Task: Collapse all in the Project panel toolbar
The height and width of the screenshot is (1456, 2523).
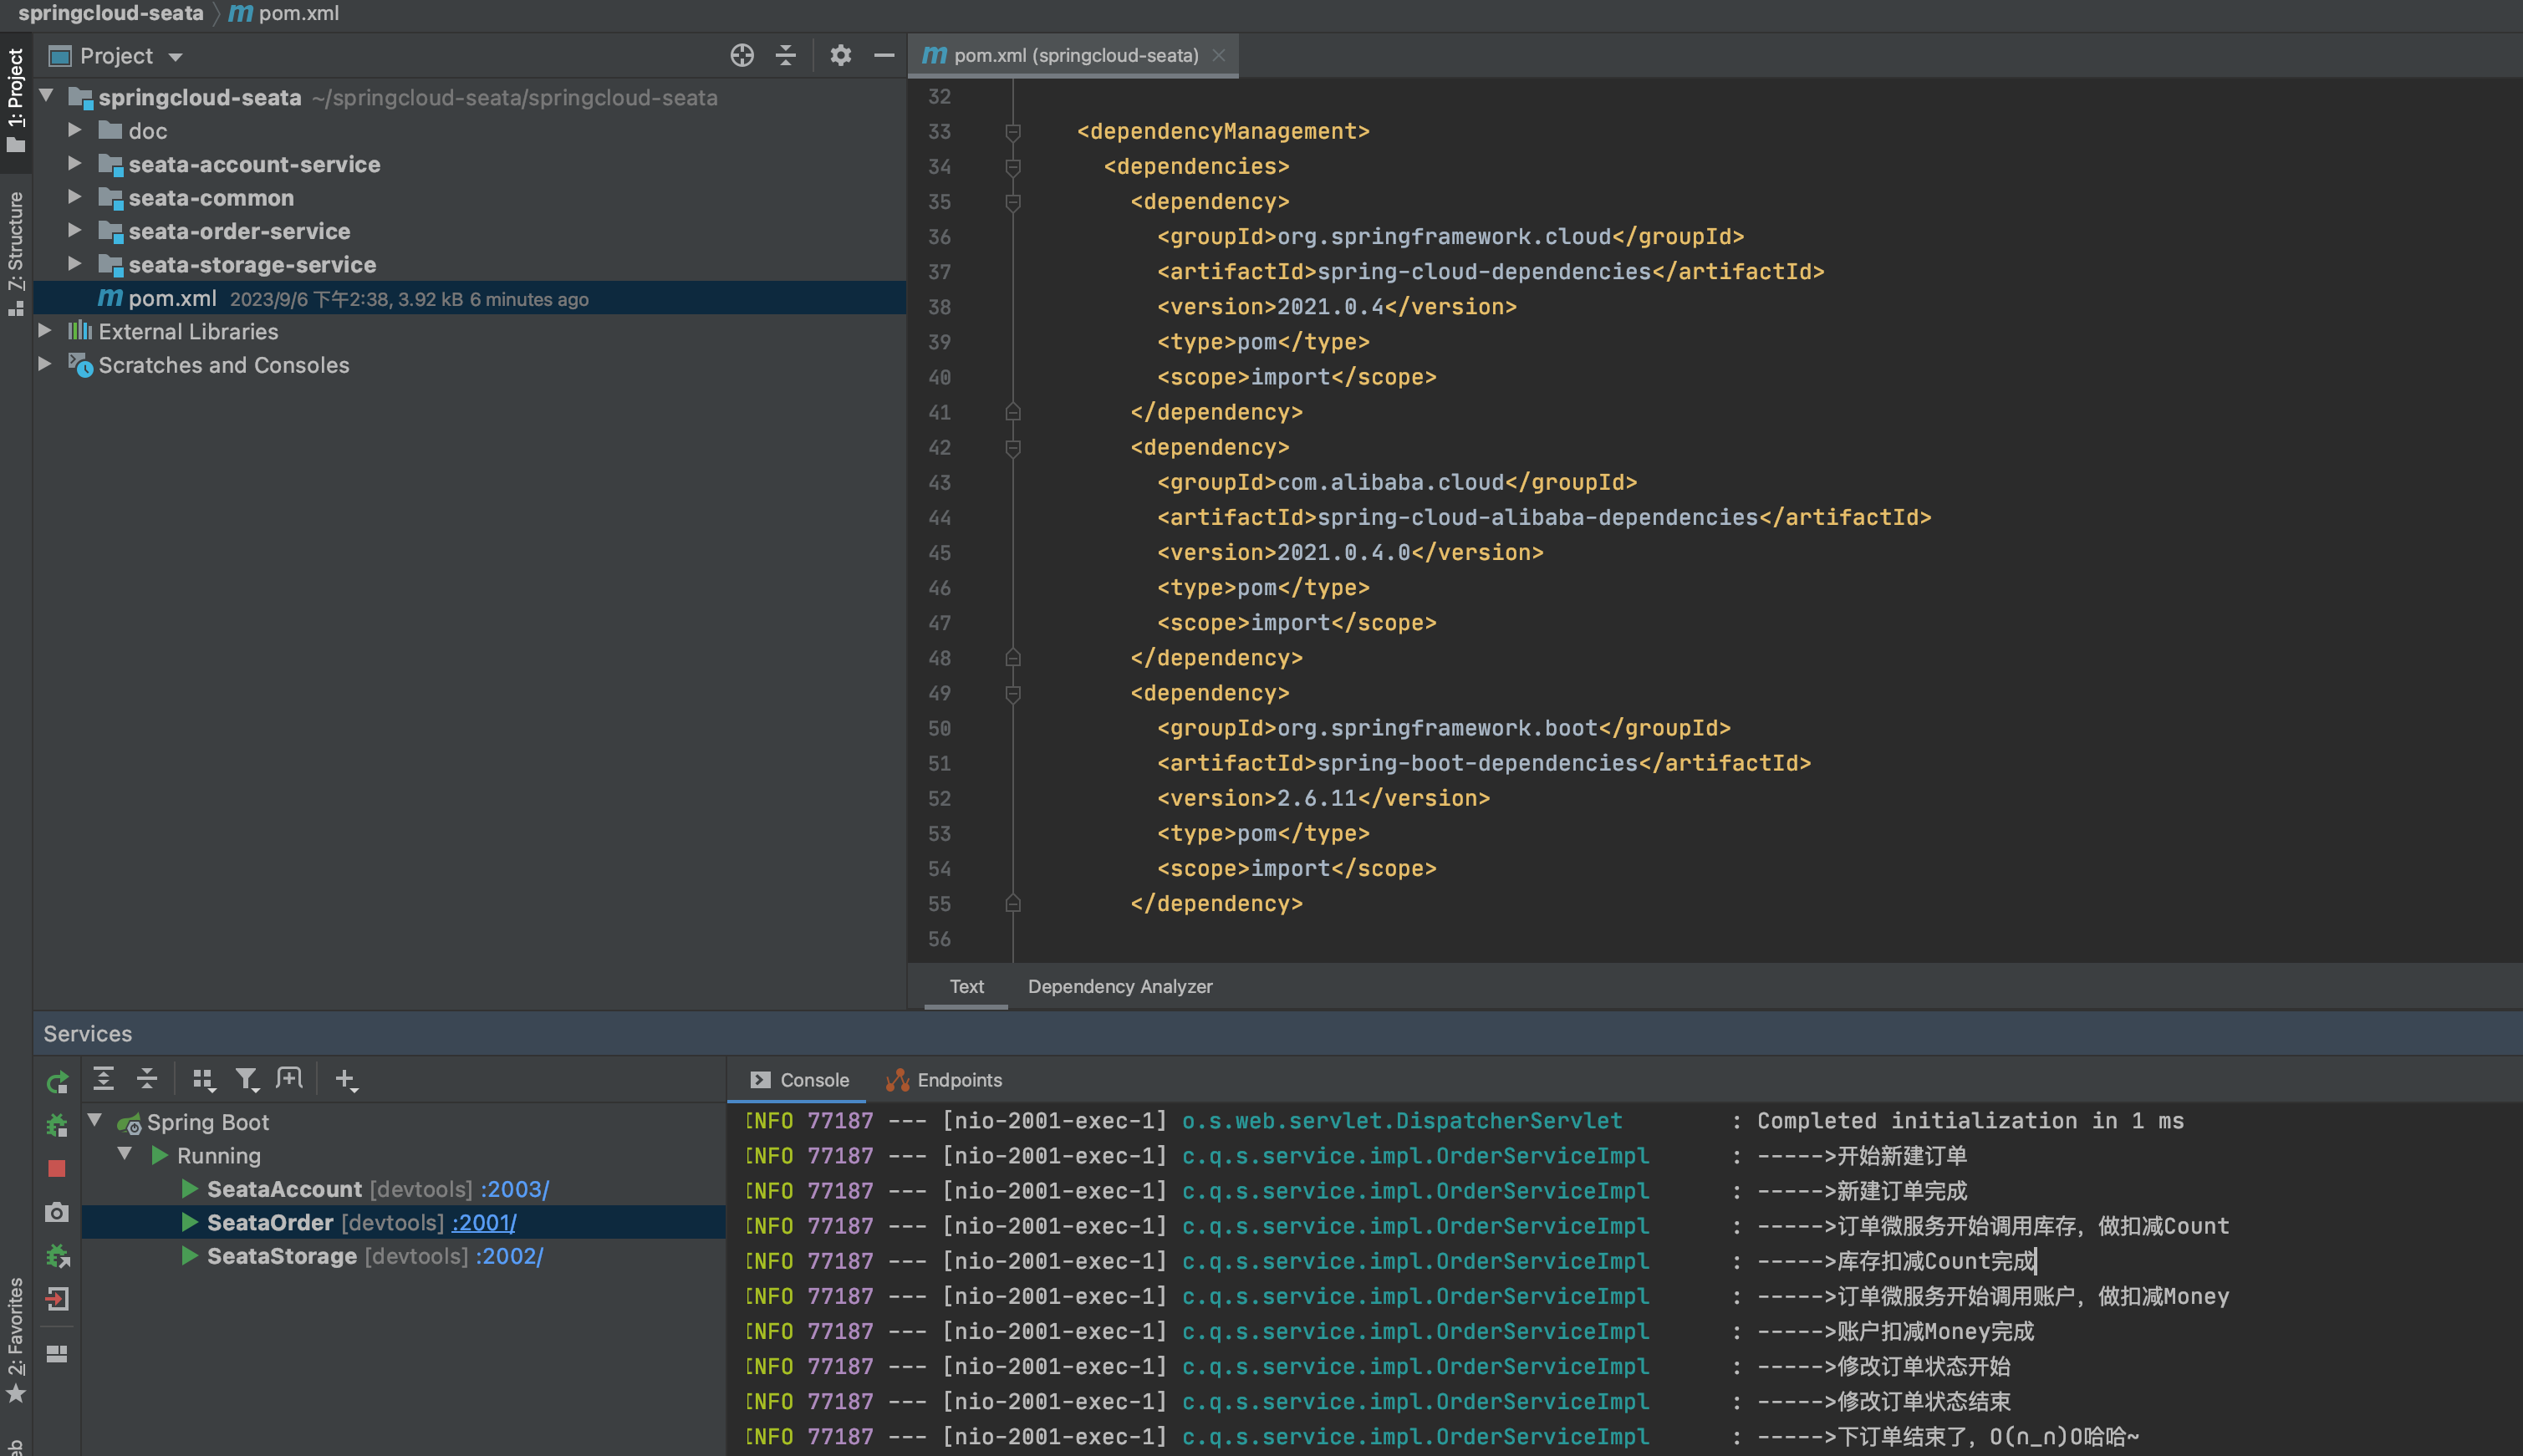Action: click(x=786, y=56)
